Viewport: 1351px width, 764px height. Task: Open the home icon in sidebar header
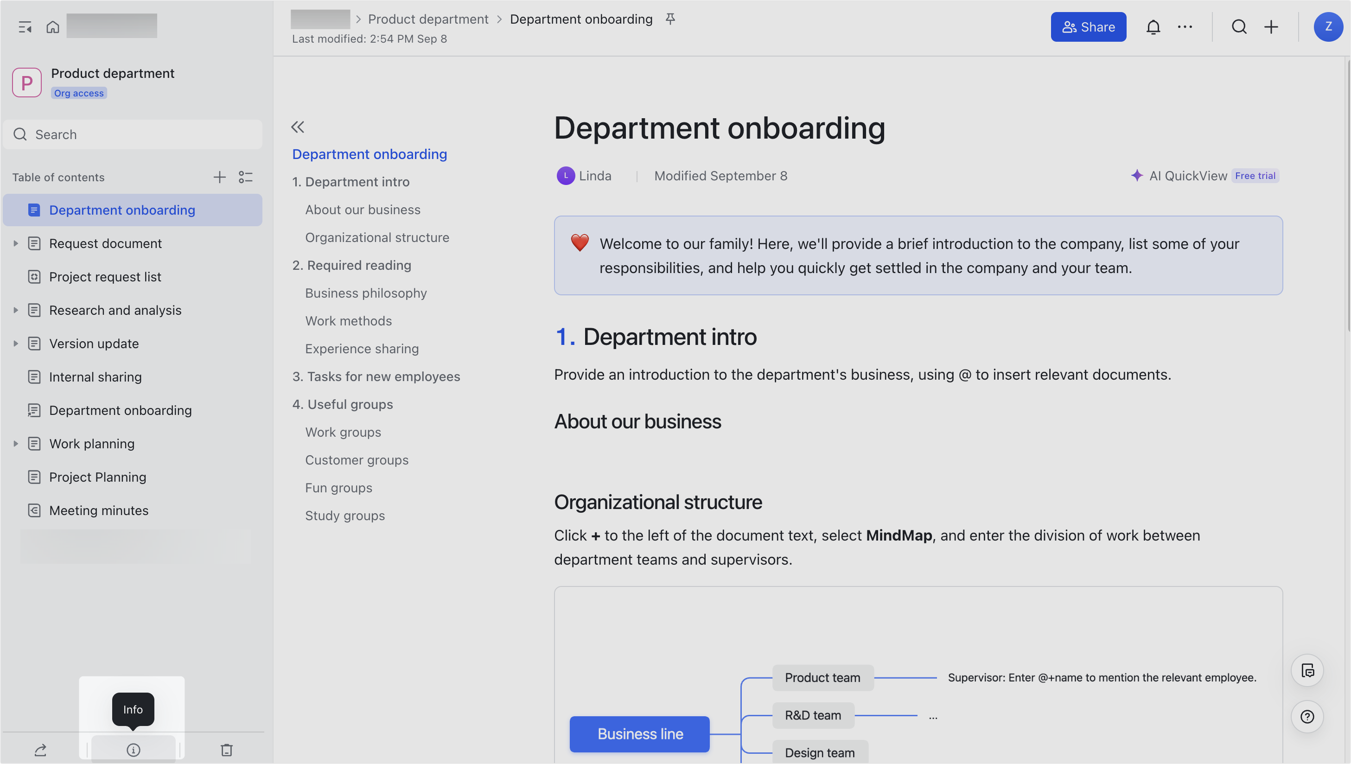[x=52, y=27]
